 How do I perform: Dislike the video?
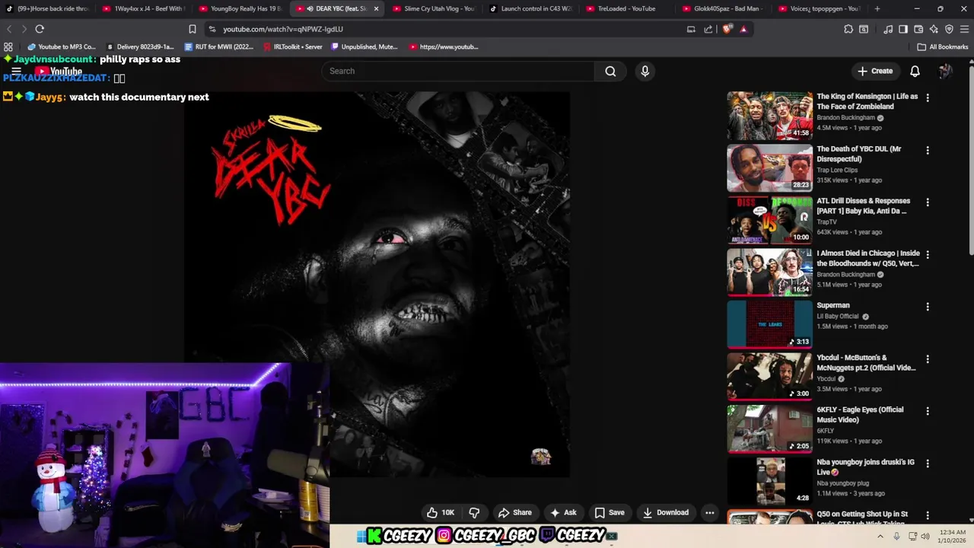coord(474,512)
